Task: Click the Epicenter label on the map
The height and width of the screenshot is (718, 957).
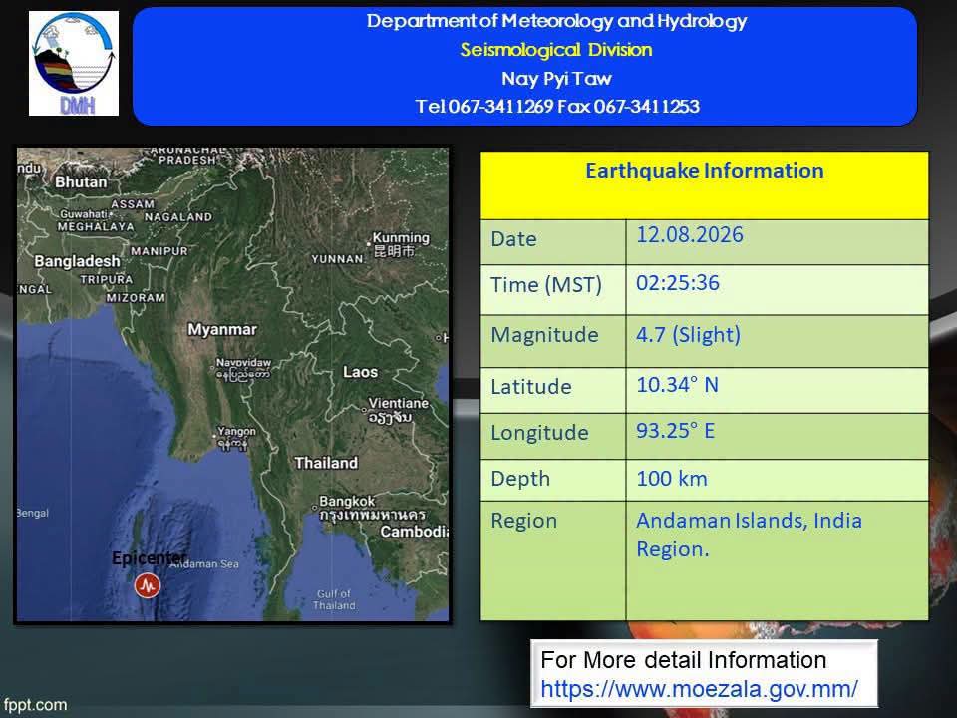Action: click(x=149, y=558)
